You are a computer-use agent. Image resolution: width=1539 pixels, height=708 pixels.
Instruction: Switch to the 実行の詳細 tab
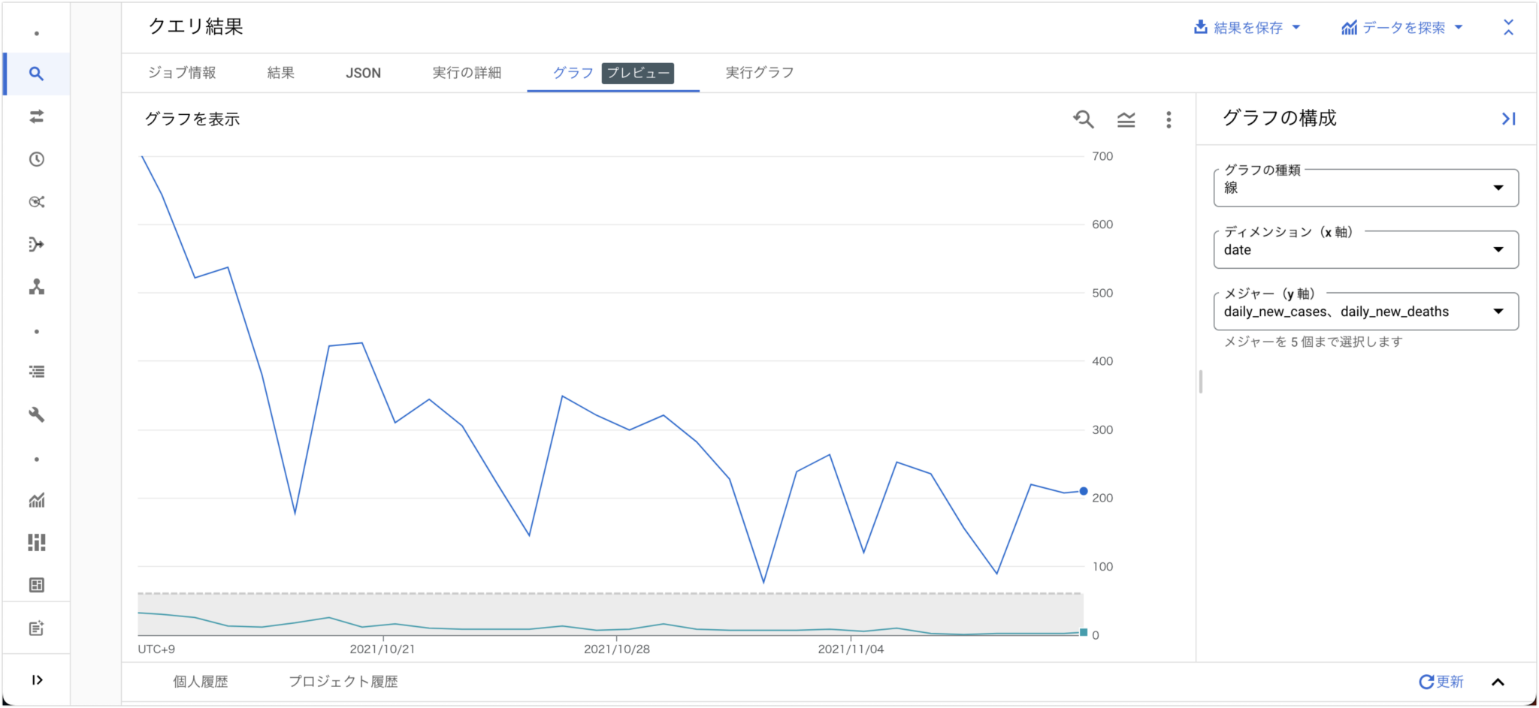tap(467, 73)
